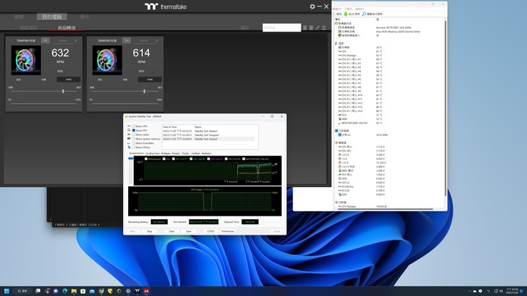Click the taskbar search box
Viewport: 527px width, 296px height.
pyautogui.click(x=23, y=291)
